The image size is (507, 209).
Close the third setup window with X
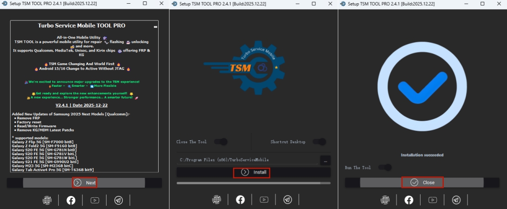[499, 4]
